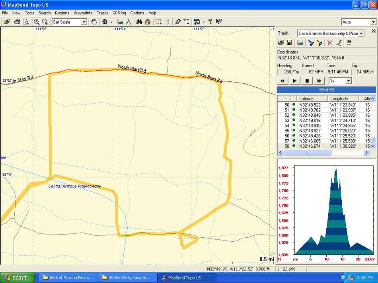
Task: Click the print icon in toolbar
Action: pyautogui.click(x=17, y=22)
